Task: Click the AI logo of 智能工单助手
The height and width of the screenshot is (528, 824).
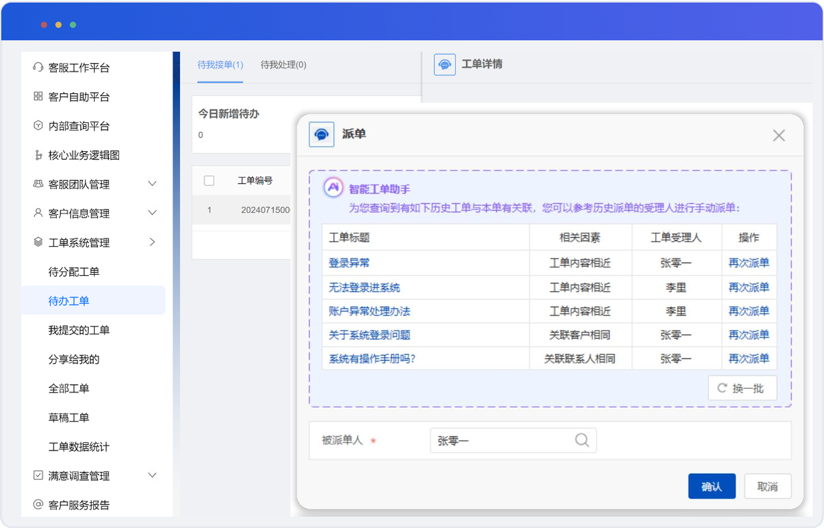Action: [333, 187]
